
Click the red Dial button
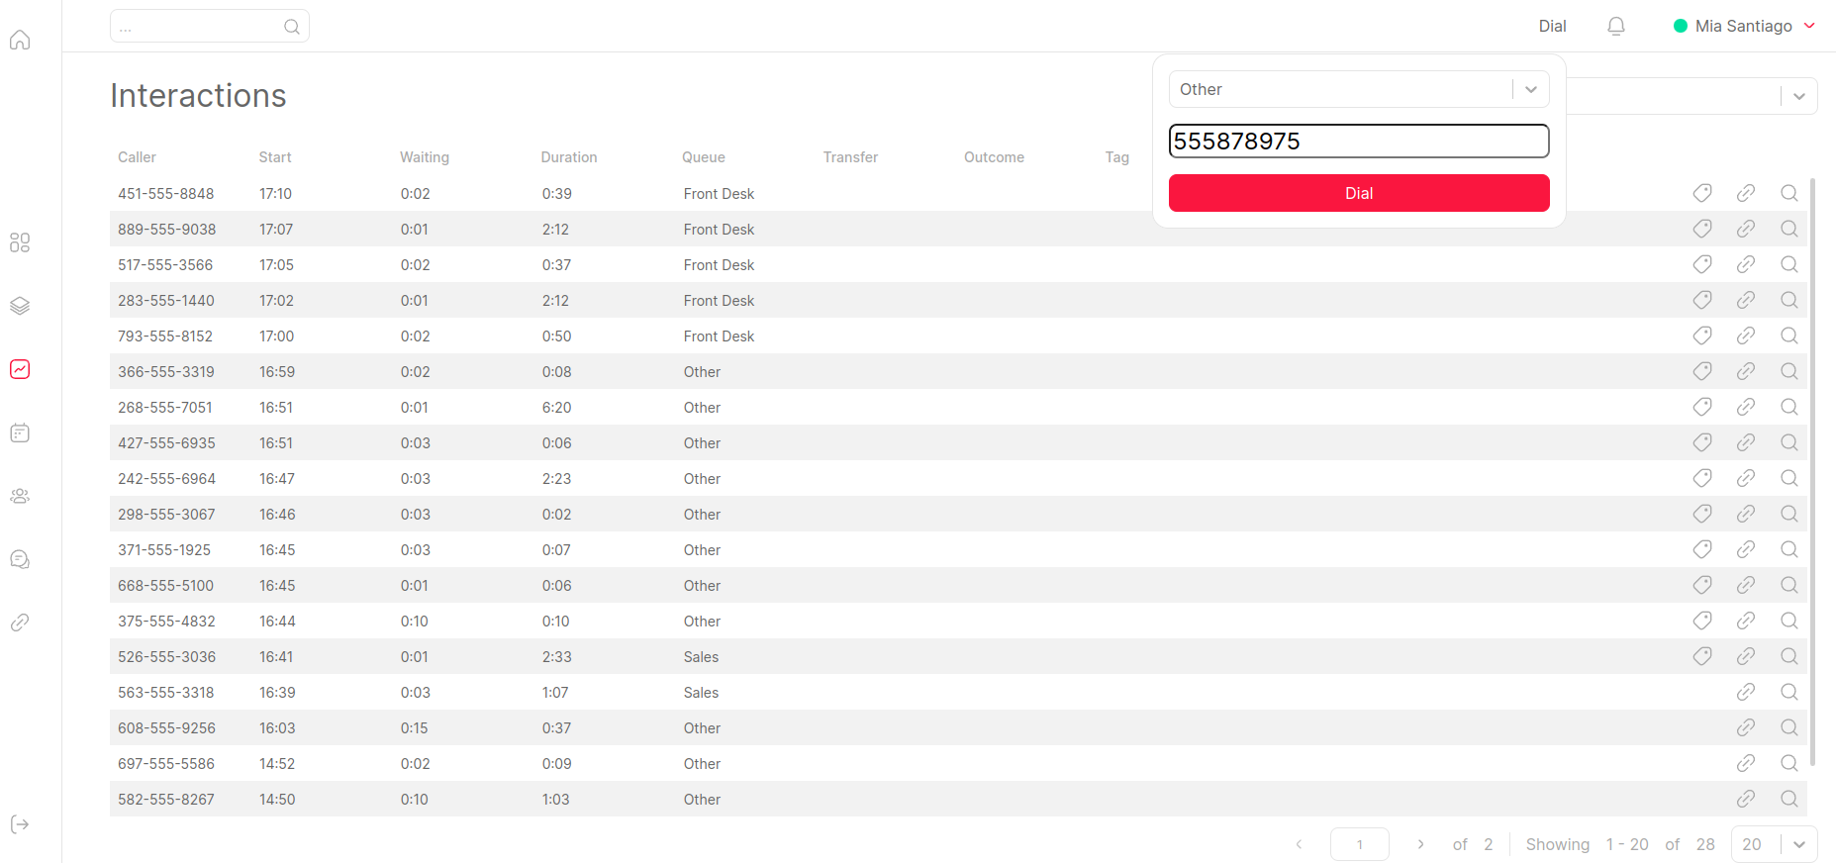click(1359, 193)
